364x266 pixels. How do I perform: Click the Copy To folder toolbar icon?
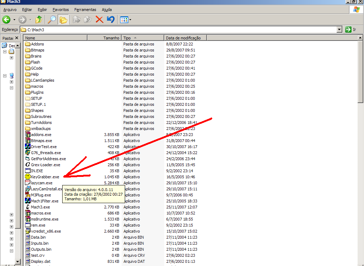(88, 20)
